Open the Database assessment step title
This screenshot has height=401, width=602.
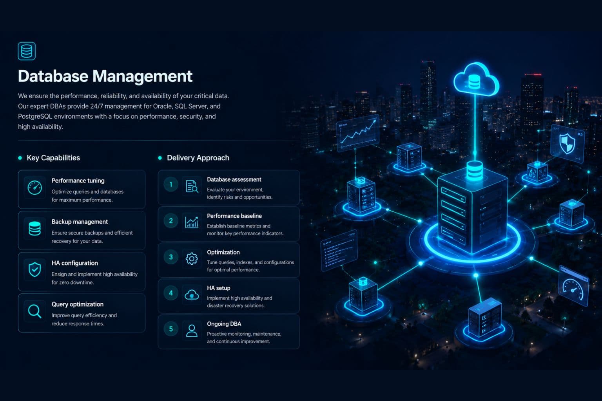[234, 179]
